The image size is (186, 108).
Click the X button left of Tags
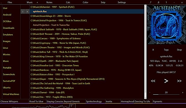(153, 50)
